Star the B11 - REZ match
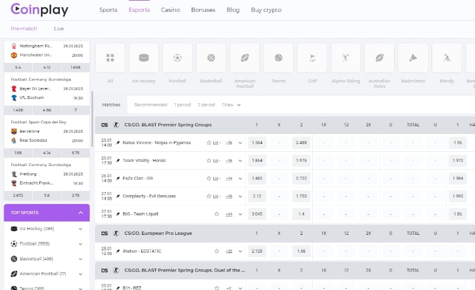475x290 pixels. (217, 288)
